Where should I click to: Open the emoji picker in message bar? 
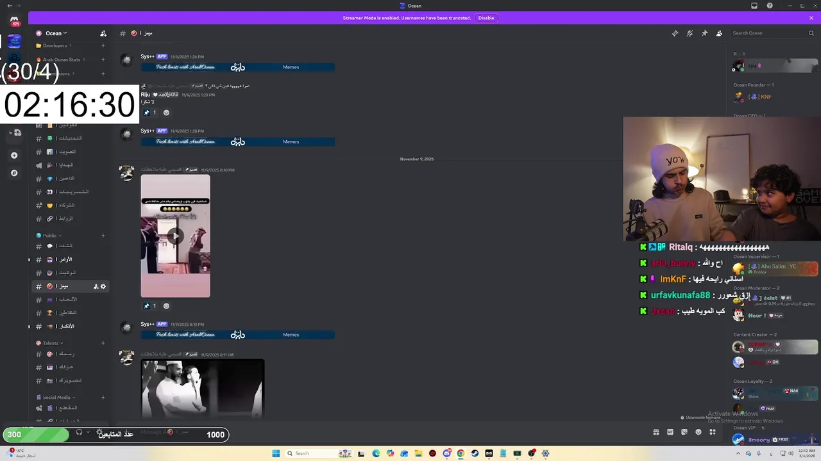coord(698,432)
